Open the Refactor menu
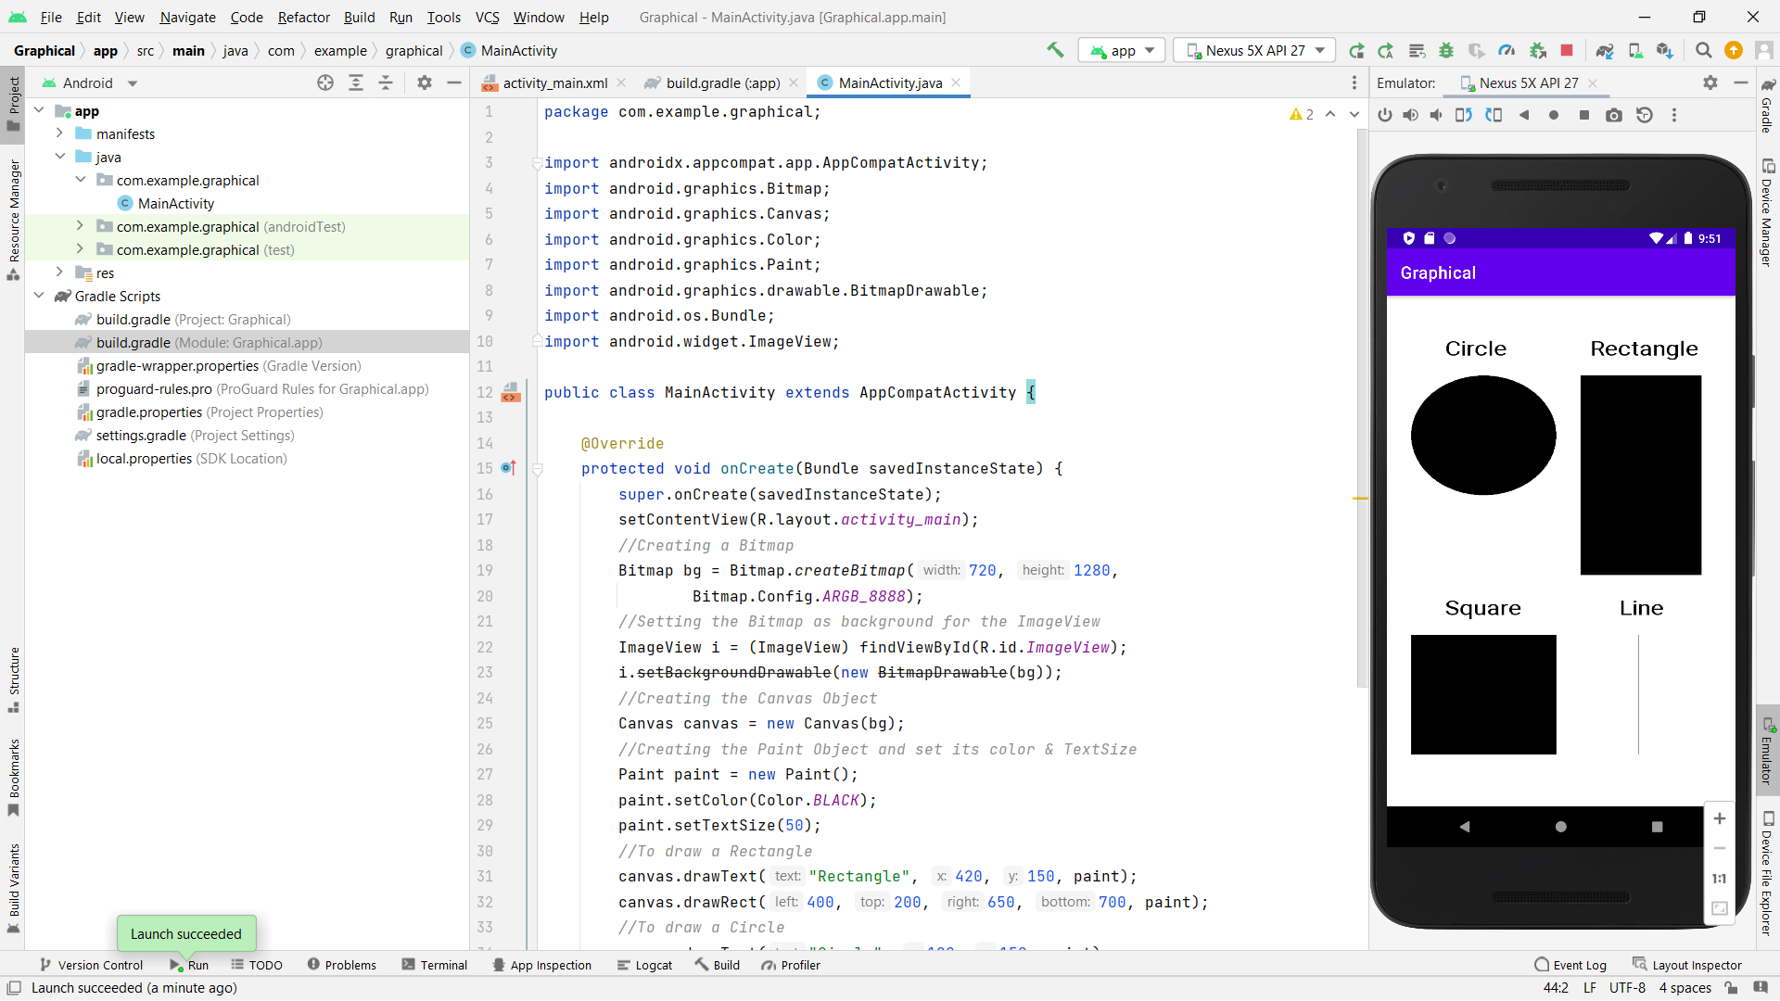The width and height of the screenshot is (1780, 1001). (304, 17)
